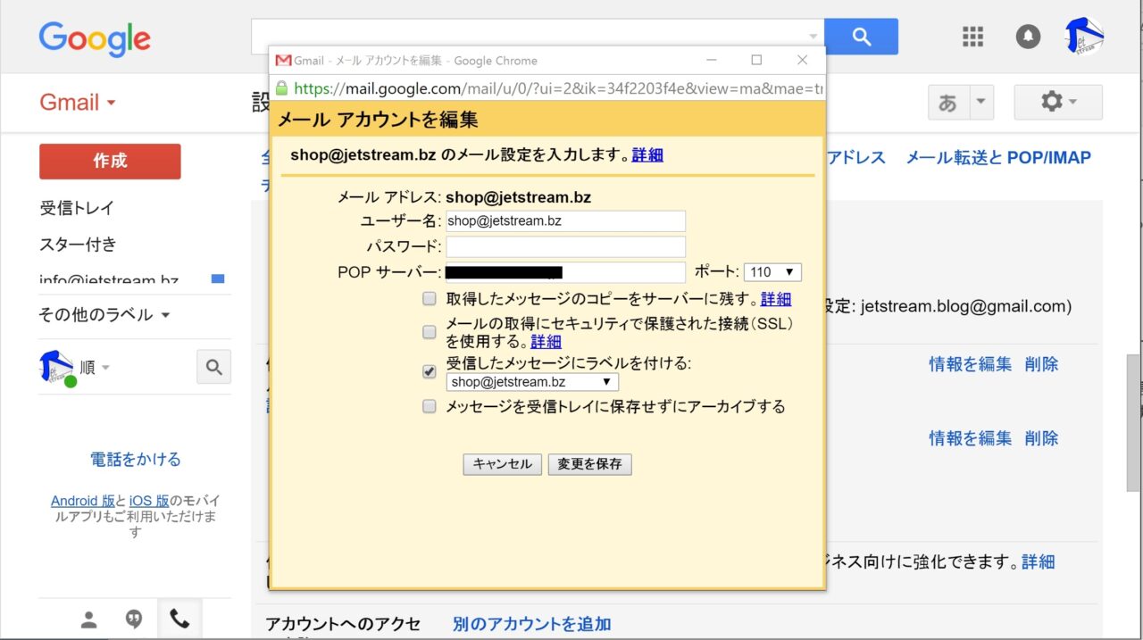
Task: Click the blue Google search magnifier button
Action: (861, 37)
